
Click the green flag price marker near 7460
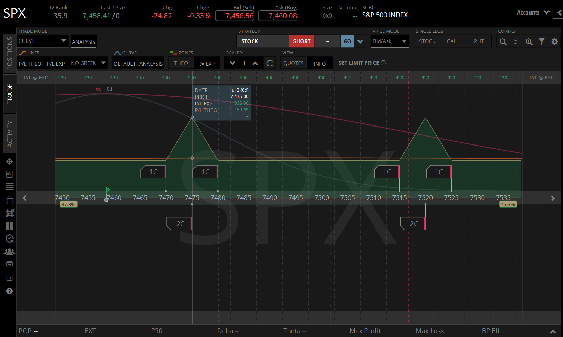click(108, 190)
